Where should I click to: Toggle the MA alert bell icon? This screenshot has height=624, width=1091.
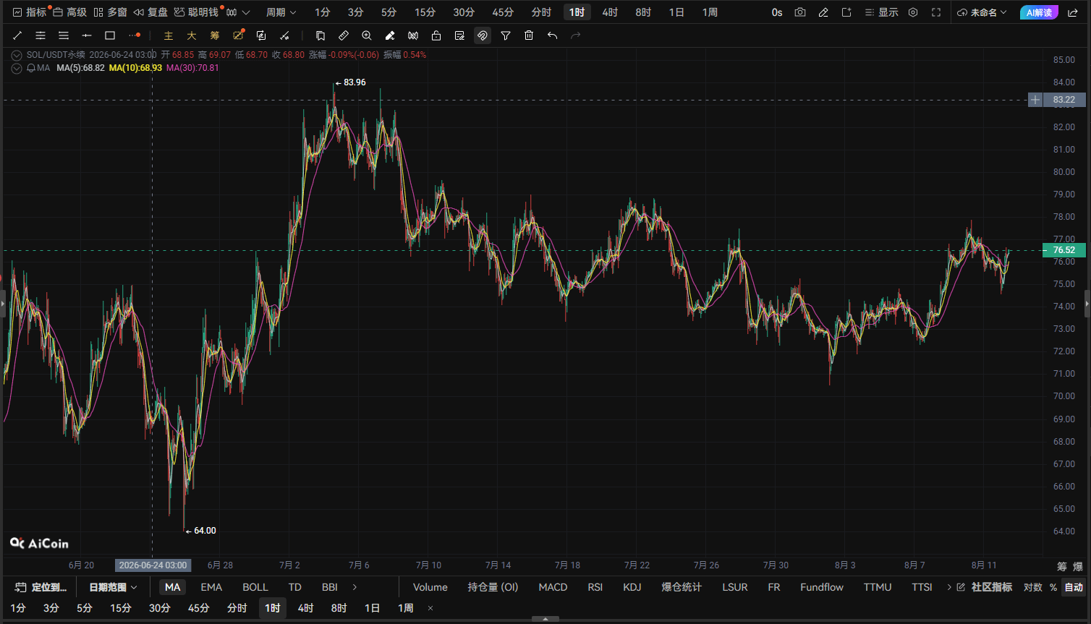pos(31,68)
